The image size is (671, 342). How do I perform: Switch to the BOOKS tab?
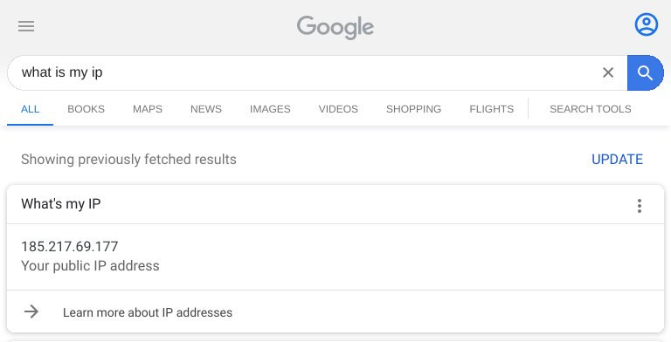click(86, 109)
